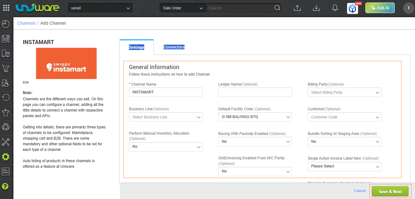Expand the Select Business Line dropdown
The image size is (415, 199).
[166, 117]
